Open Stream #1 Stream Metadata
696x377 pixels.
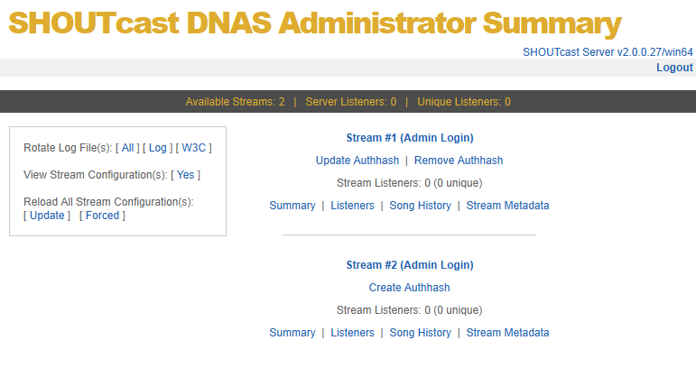click(x=507, y=206)
